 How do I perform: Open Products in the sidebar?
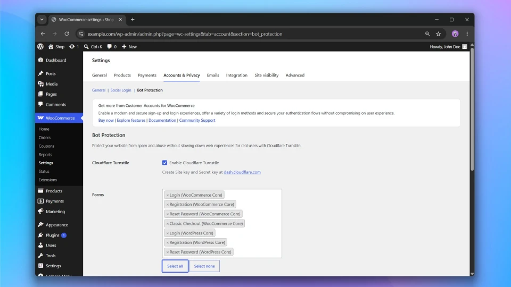50,191
